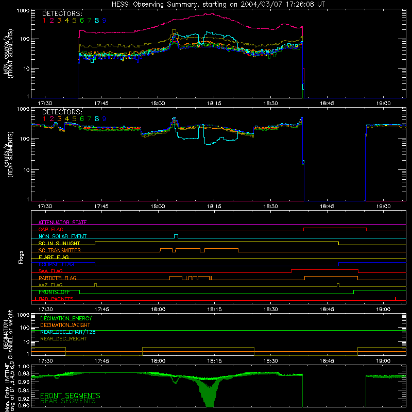This screenshot has width=412, height=412.
Task: Click 19:00 tick under front segments plot
Action: pyautogui.click(x=383, y=104)
